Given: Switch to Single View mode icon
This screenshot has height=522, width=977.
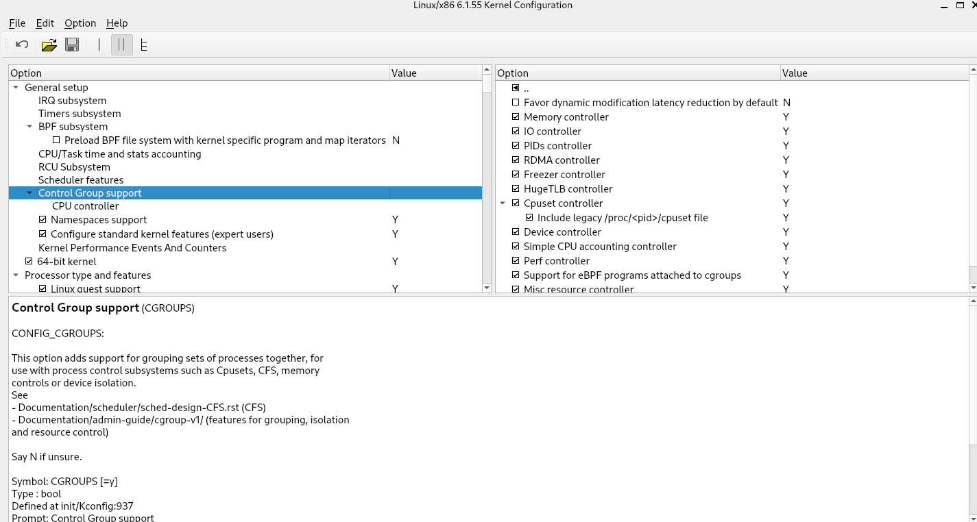Looking at the screenshot, I should click(x=99, y=45).
